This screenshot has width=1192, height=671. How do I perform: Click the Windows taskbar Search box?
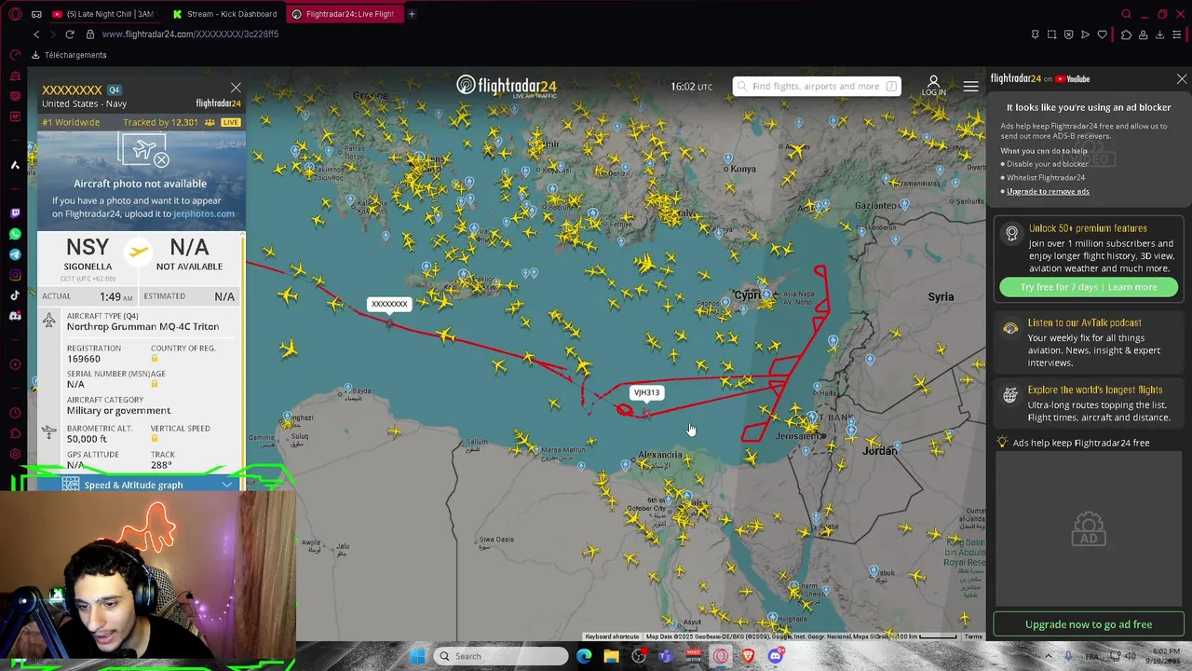(501, 656)
